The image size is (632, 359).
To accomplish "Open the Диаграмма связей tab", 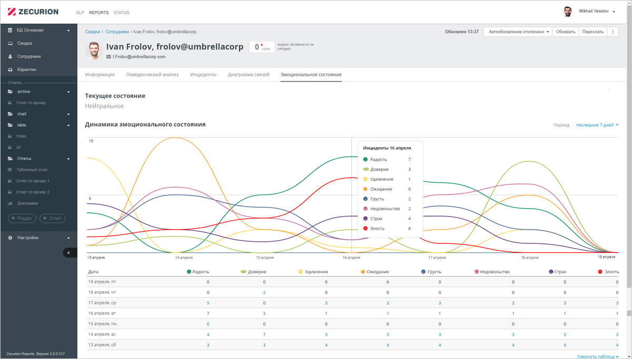I will click(x=248, y=75).
